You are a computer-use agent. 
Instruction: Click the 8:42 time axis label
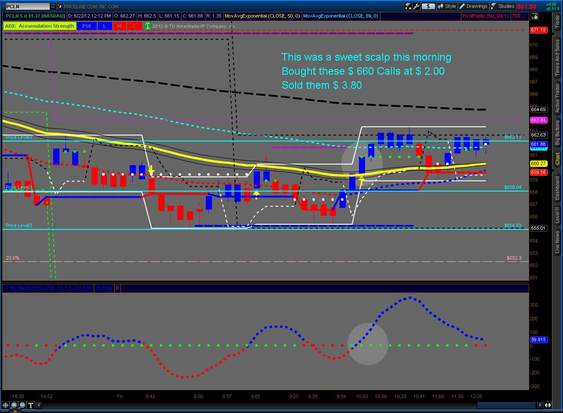pos(150,396)
